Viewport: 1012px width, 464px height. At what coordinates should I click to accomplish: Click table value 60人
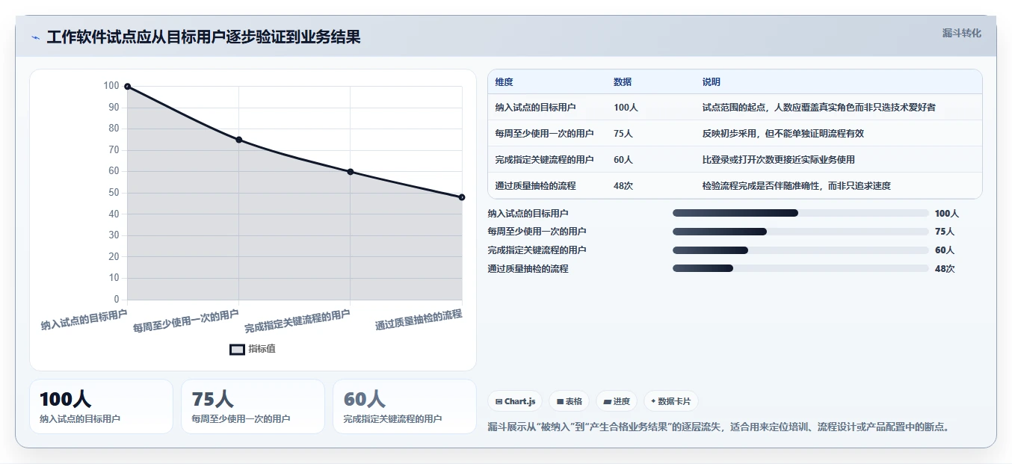(623, 160)
